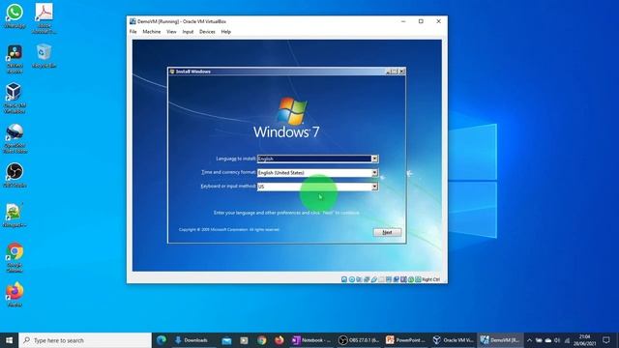Screen dimensions: 619x348
Task: Click the shared folders indicator in VirtualBox status bar
Action: tap(381, 279)
